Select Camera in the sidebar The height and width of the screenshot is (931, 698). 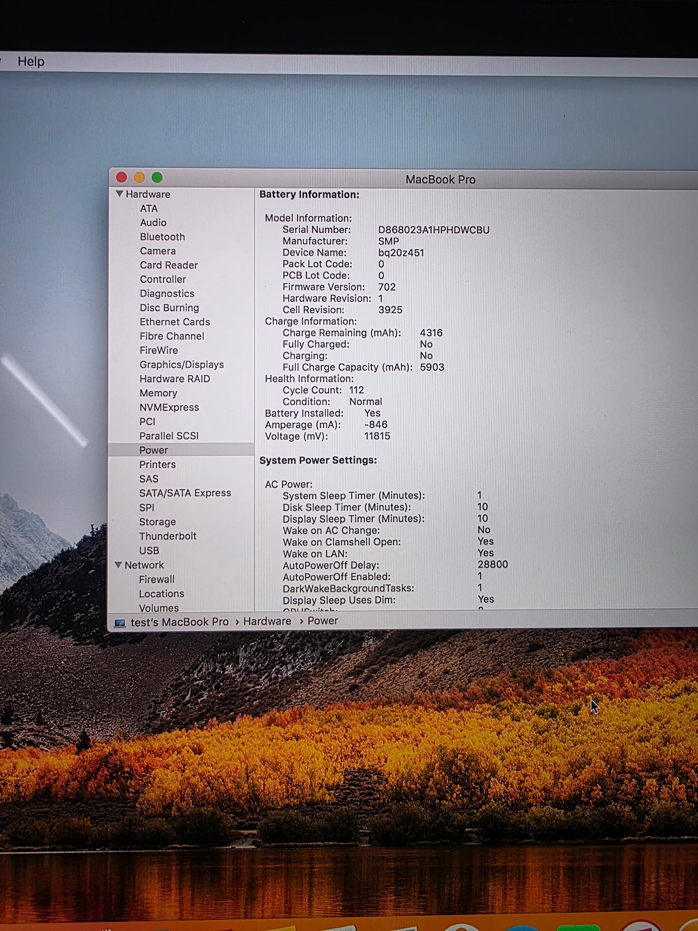[x=157, y=251]
